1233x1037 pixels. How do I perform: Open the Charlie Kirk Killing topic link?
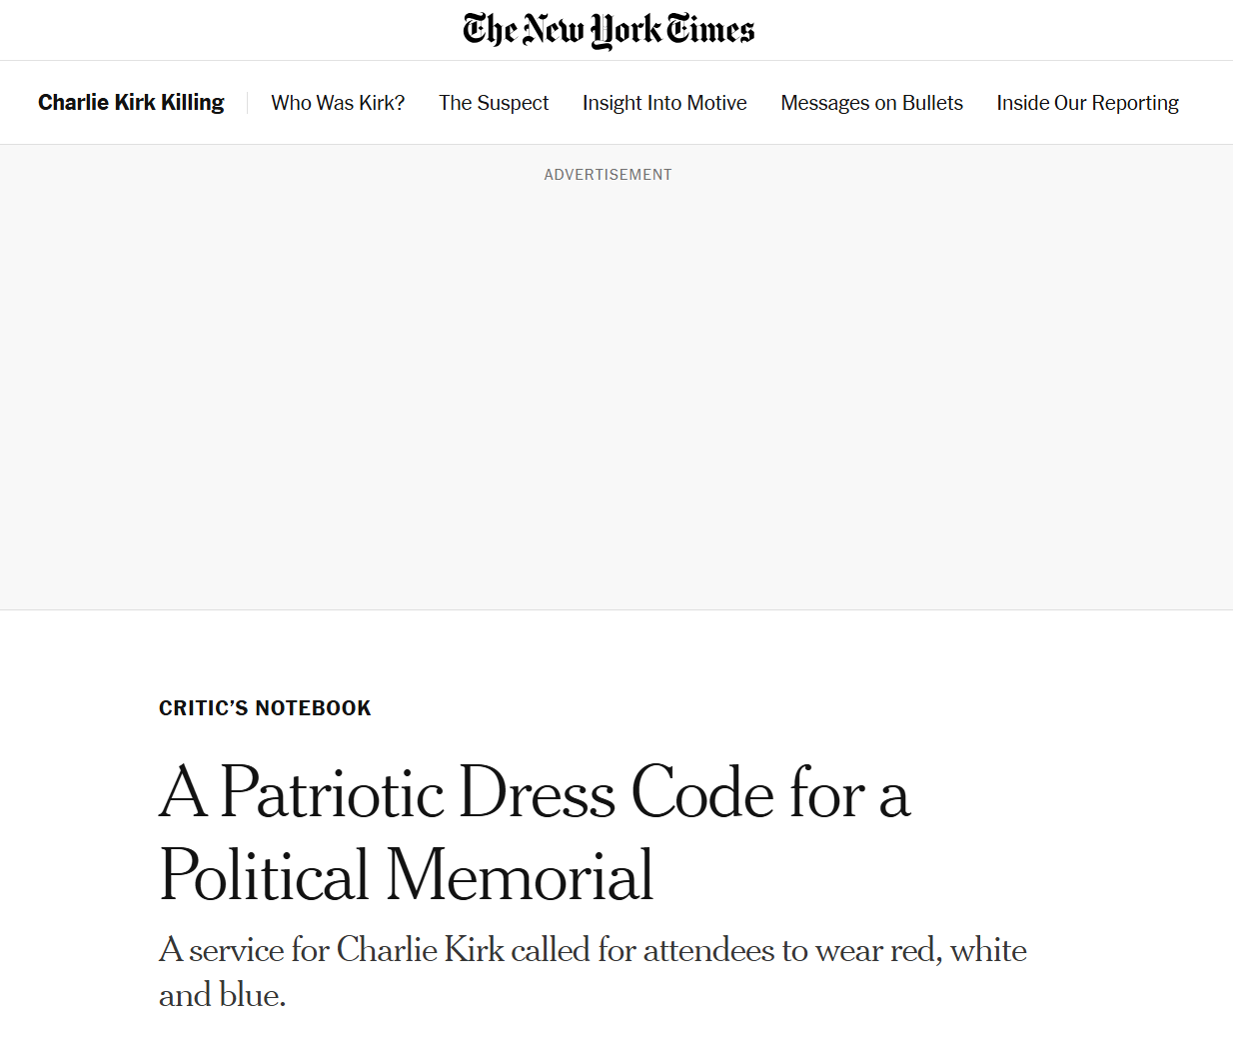(131, 103)
